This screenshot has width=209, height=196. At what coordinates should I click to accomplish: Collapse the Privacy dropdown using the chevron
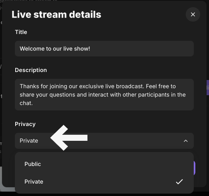pyautogui.click(x=186, y=141)
